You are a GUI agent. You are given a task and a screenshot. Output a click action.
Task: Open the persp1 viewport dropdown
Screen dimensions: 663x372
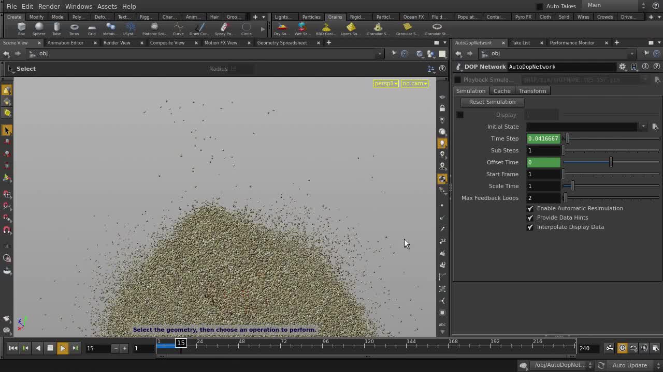[x=385, y=83]
